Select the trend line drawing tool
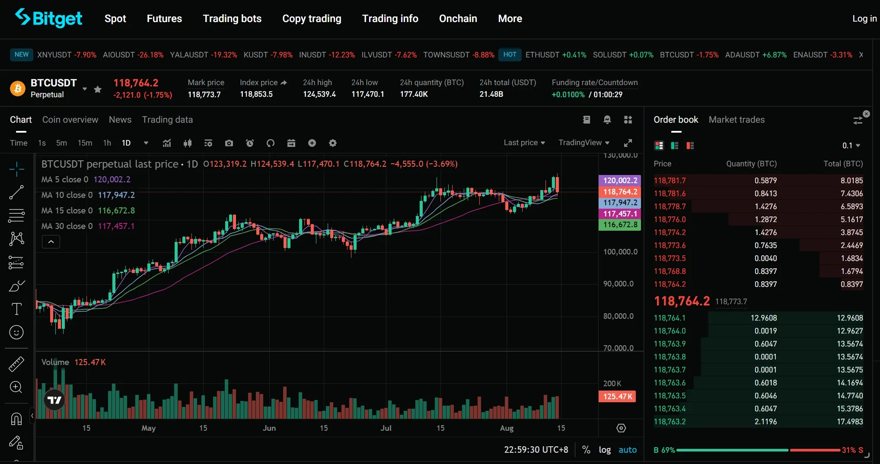 point(16,192)
